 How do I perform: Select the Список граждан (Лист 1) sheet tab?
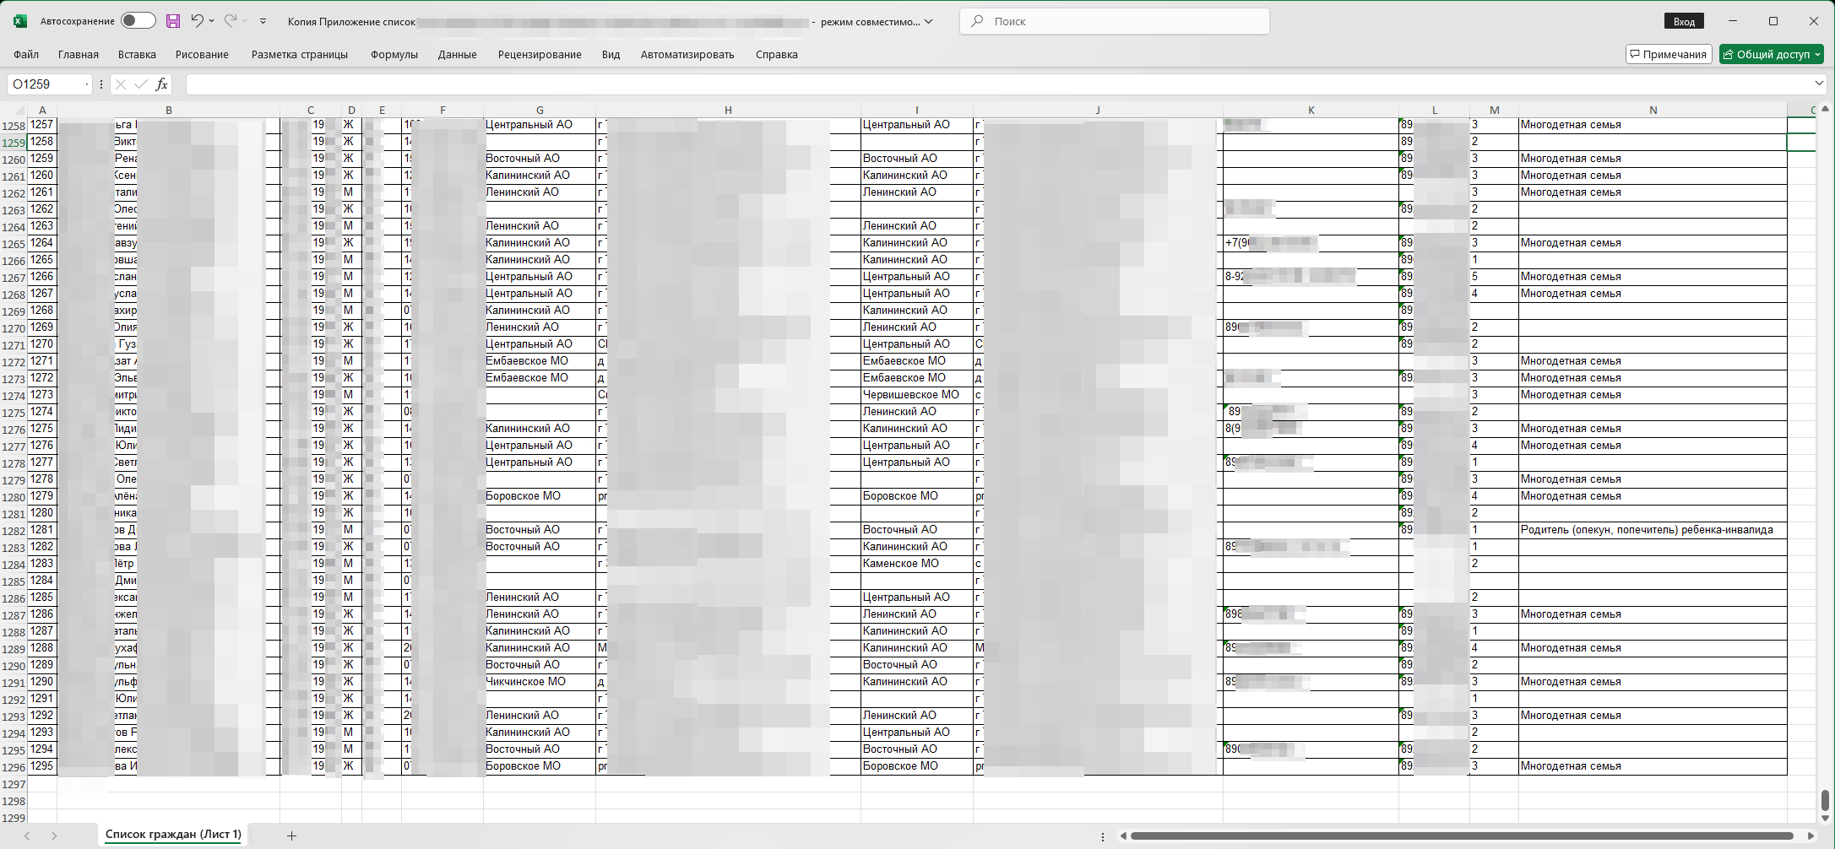pyautogui.click(x=173, y=834)
